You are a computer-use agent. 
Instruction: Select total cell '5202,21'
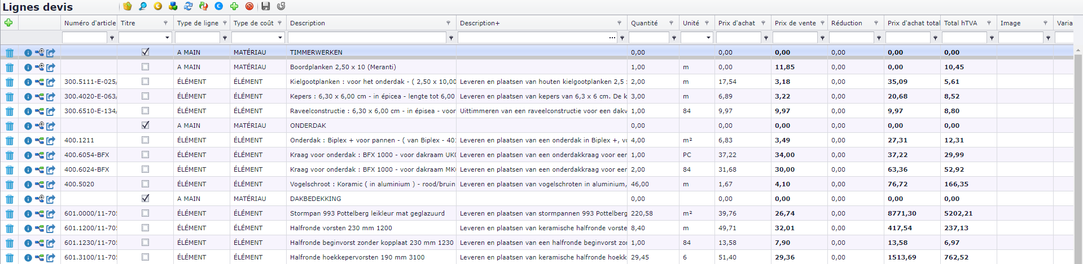click(968, 213)
